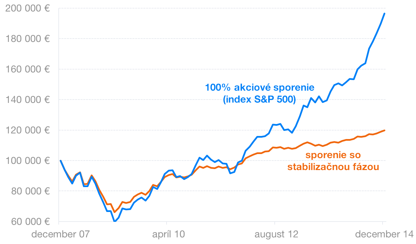Click the 140 000 € y-axis label
416x244 pixels.
tap(28, 100)
